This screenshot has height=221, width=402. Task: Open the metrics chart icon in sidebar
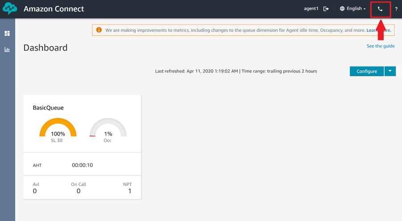(7, 49)
